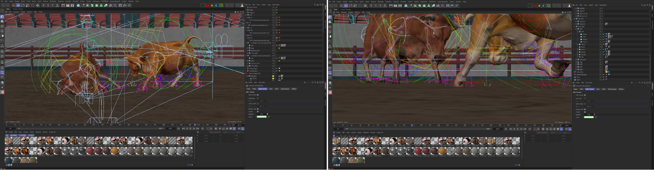Image resolution: width=654 pixels, height=170 pixels.
Task: Click Render to Picture Viewer icon, left window
Action: click(68, 5)
